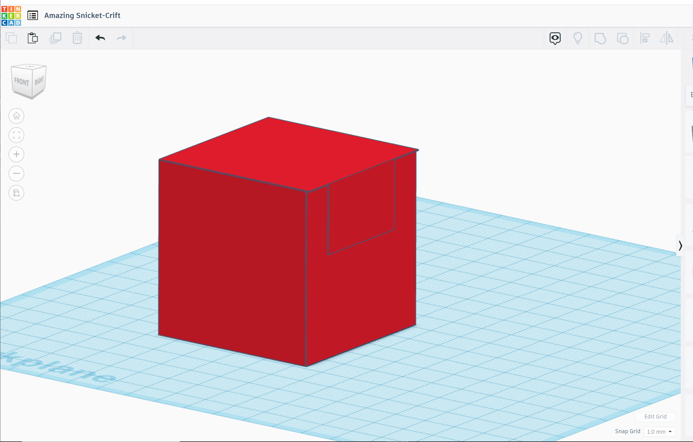693x442 pixels.
Task: Group the selected shapes
Action: (599, 38)
